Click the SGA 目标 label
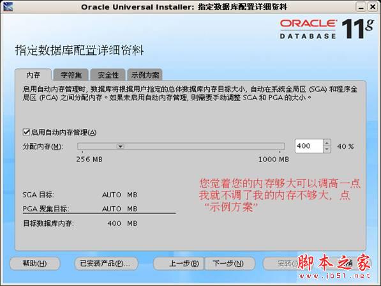 pyautogui.click(x=38, y=195)
